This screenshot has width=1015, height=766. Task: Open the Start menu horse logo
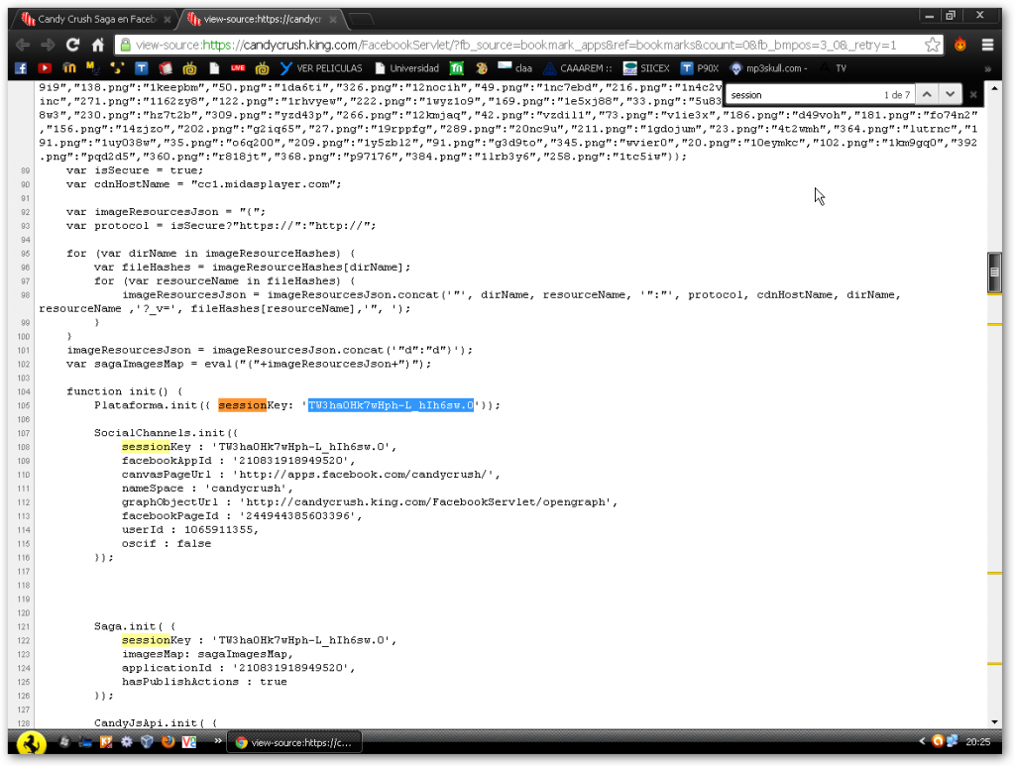point(31,742)
